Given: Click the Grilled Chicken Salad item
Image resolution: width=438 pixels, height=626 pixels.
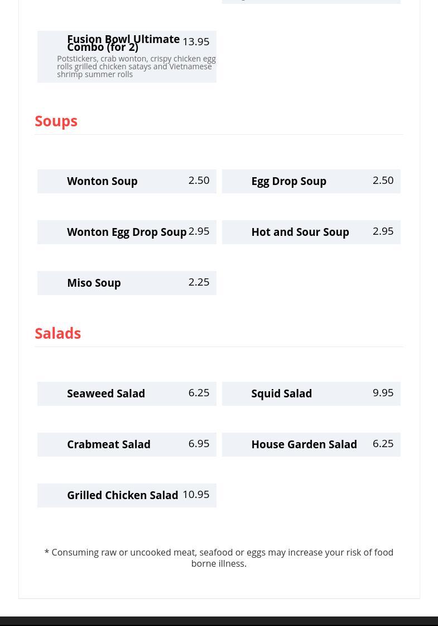Looking at the screenshot, I should pyautogui.click(x=127, y=495).
